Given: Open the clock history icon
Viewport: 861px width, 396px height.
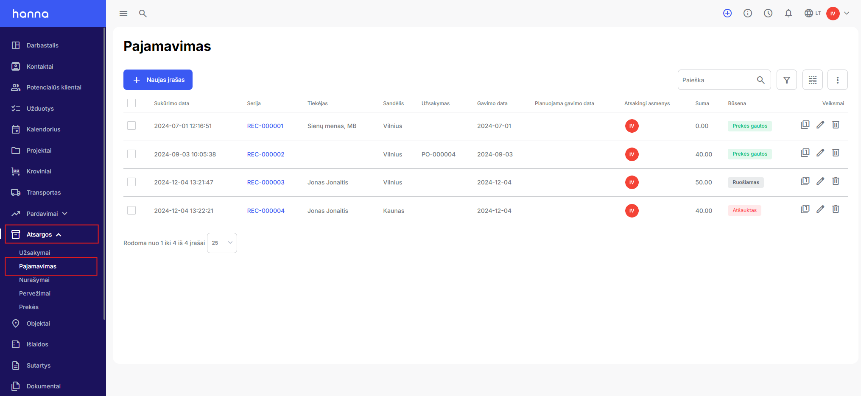Looking at the screenshot, I should coord(768,13).
